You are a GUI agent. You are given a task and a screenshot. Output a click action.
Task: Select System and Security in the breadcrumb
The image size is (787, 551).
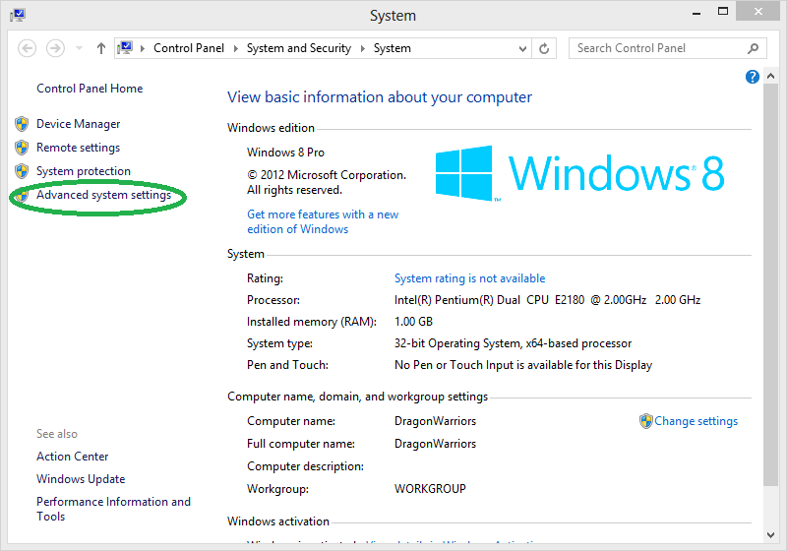tap(299, 48)
